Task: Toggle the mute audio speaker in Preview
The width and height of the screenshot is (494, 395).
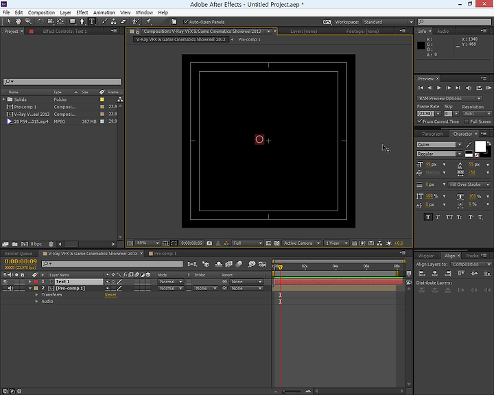Action: click(469, 88)
